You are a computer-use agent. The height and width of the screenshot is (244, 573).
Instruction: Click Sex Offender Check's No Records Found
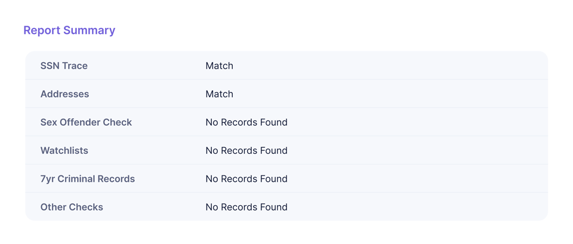point(246,122)
